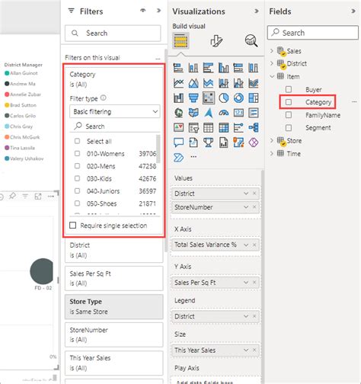361x384 pixels.
Task: Choose the area chart visualization
Action: tap(193, 83)
